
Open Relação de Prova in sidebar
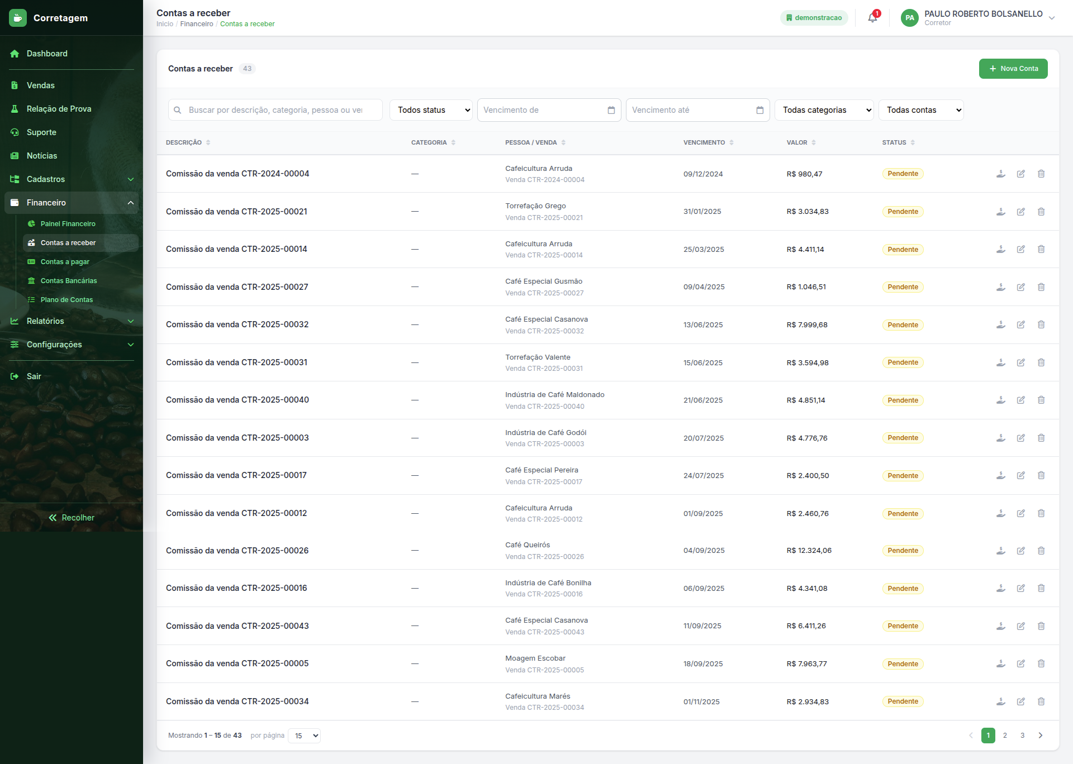click(72, 109)
